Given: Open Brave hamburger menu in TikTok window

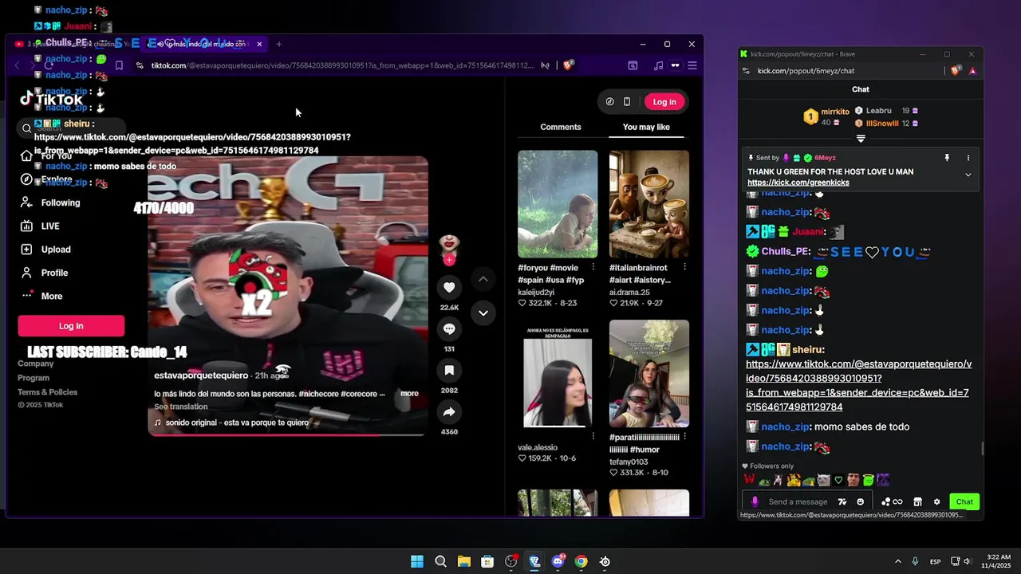Looking at the screenshot, I should click(692, 65).
